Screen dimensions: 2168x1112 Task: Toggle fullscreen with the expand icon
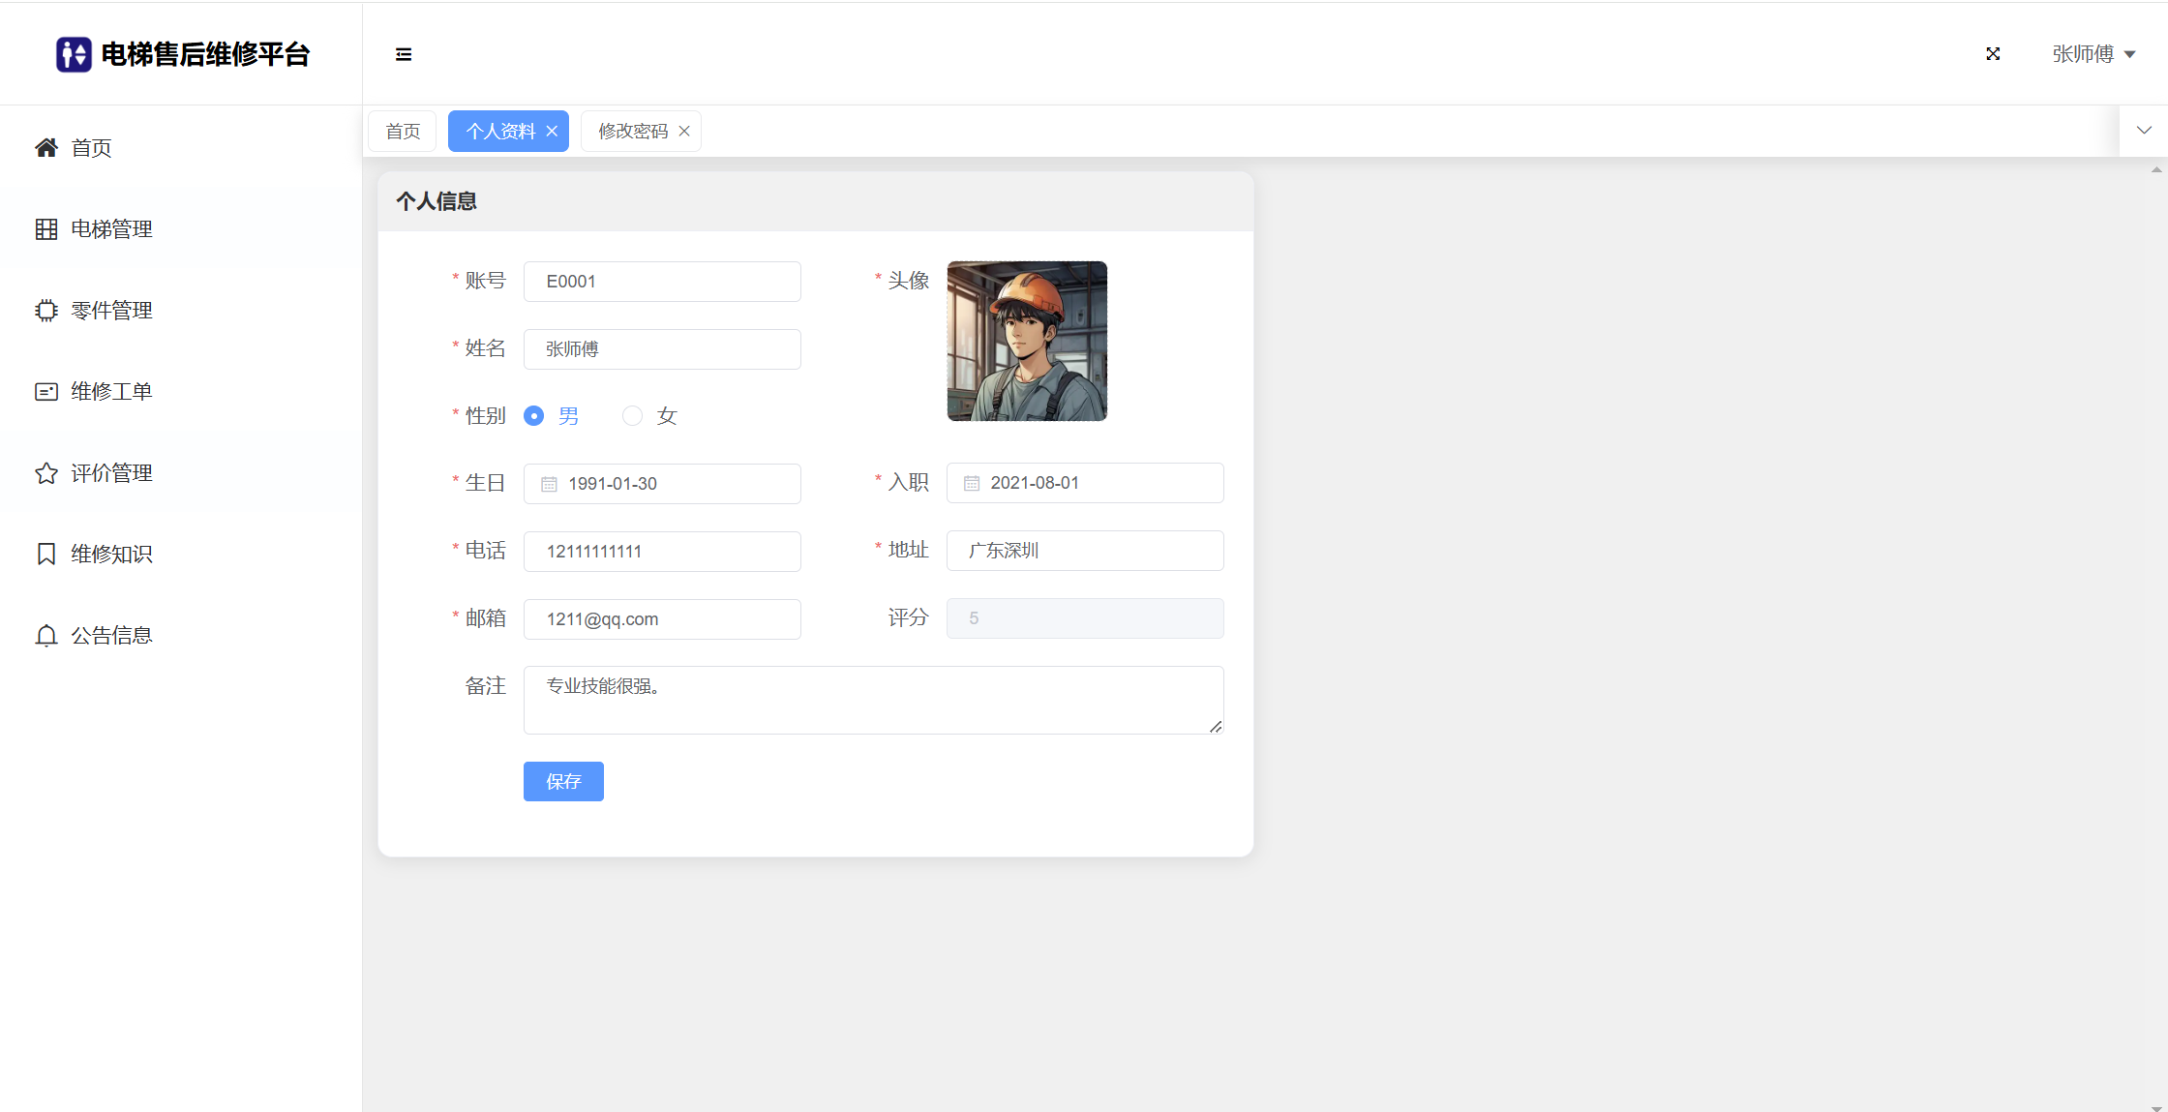(x=1993, y=54)
